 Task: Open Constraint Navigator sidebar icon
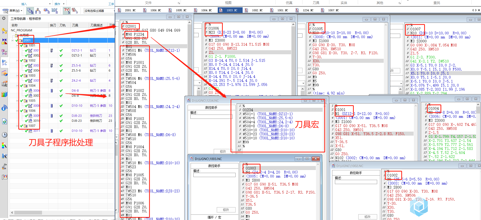(x=4, y=41)
